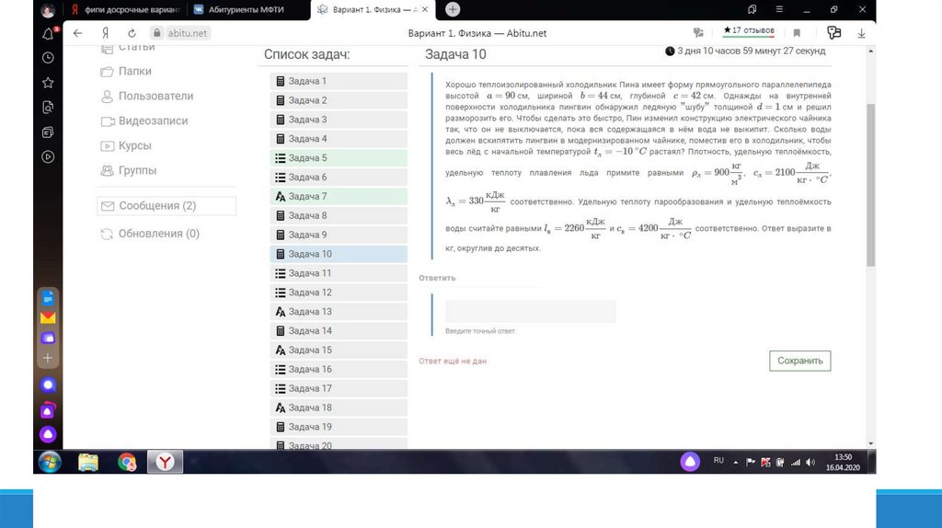This screenshot has width=942, height=528.
Task: Select Задача 10 in the task list
Action: 339,254
